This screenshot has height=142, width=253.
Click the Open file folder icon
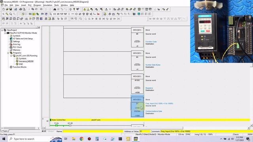(x=7, y=9)
